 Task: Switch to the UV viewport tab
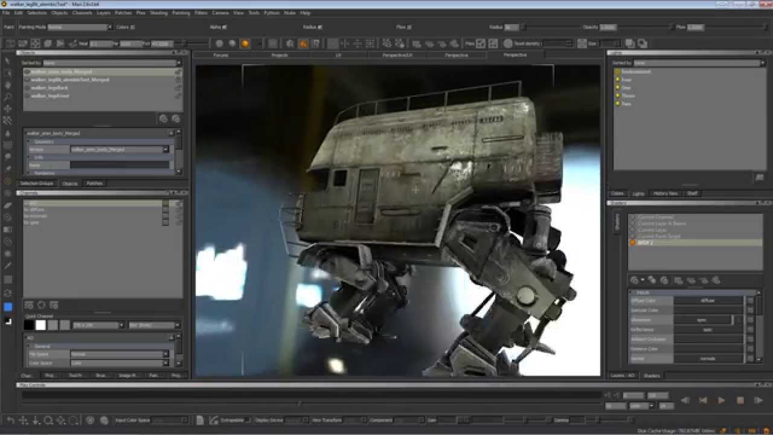338,55
